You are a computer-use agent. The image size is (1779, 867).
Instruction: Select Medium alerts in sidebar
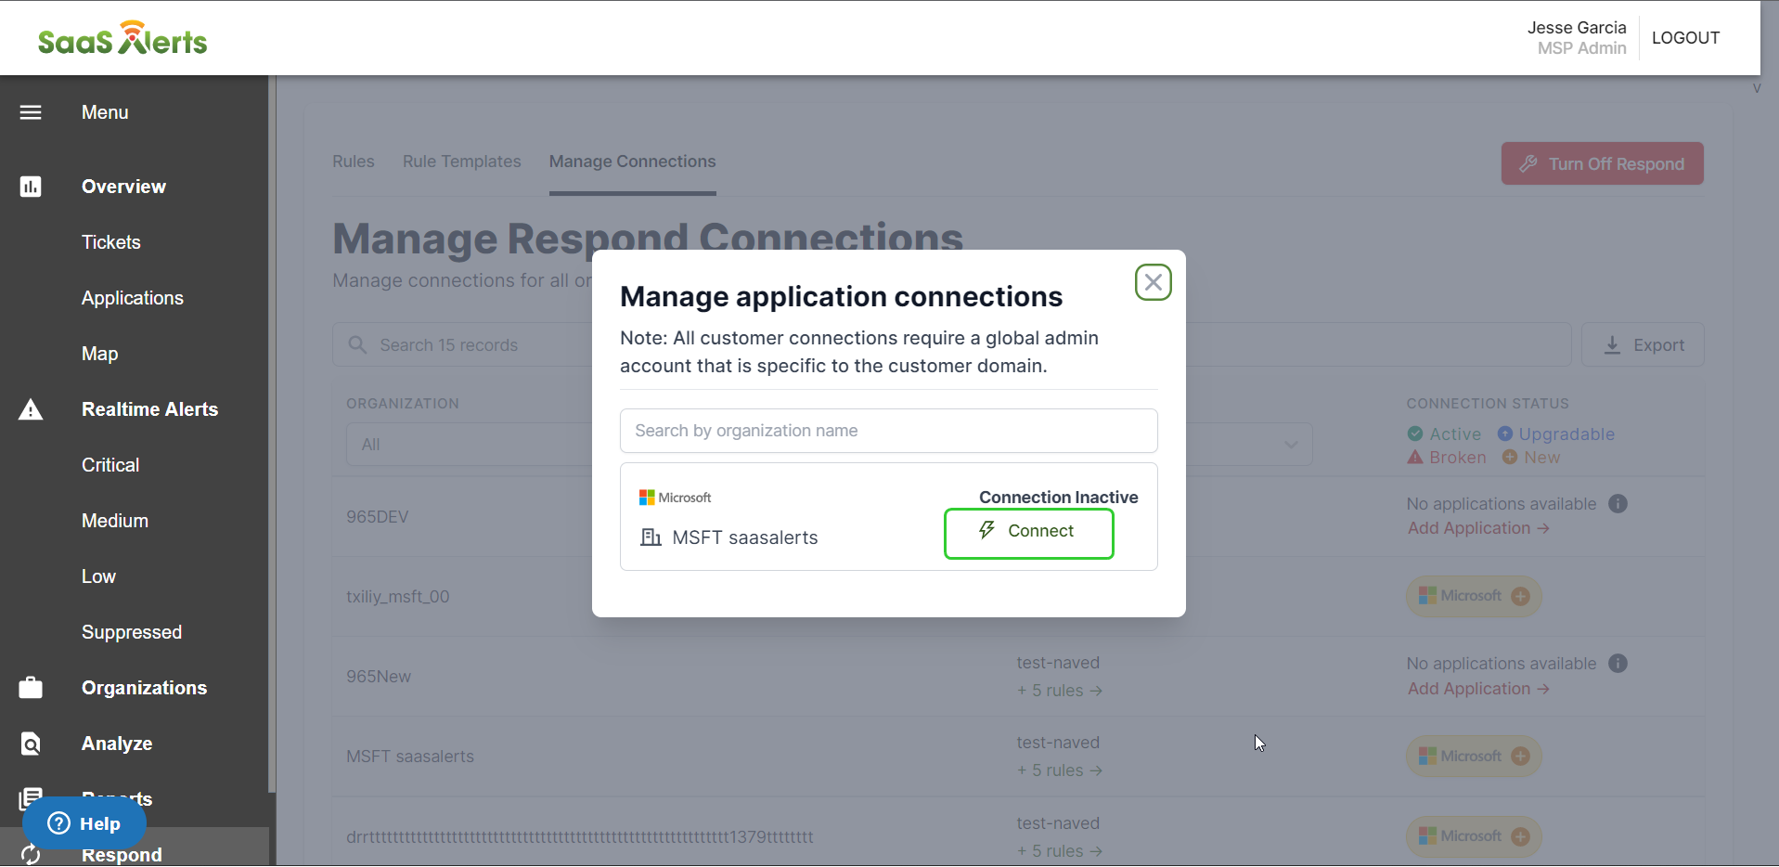[115, 521]
